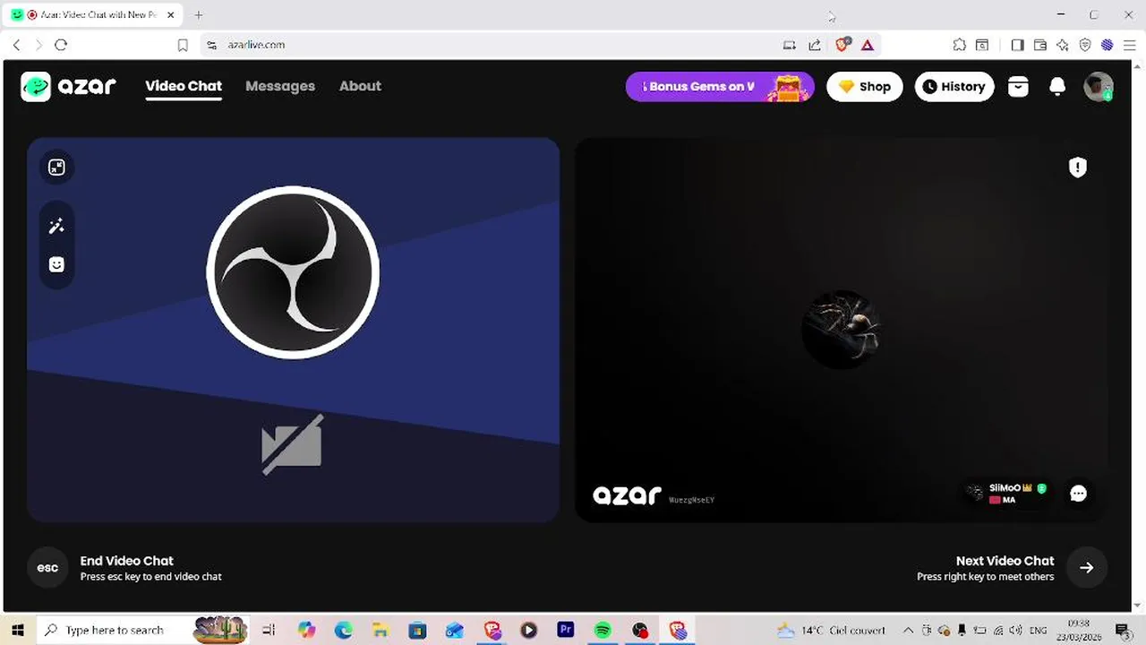Launch Copilot from taskbar
The height and width of the screenshot is (645, 1146).
(307, 631)
